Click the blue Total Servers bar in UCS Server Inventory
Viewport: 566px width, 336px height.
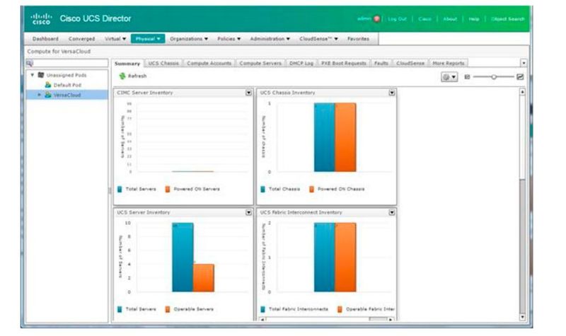click(183, 257)
